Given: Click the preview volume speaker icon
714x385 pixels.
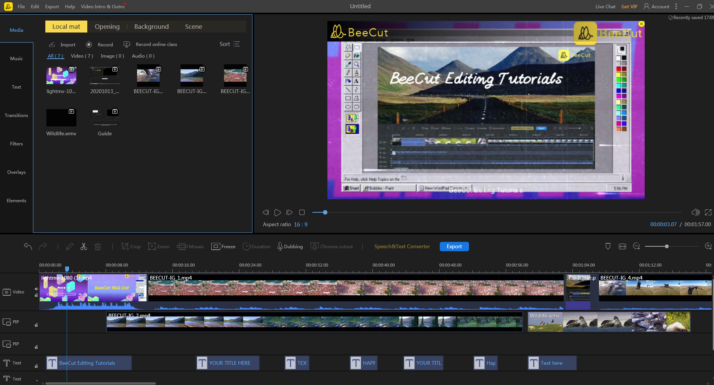Looking at the screenshot, I should [x=696, y=212].
